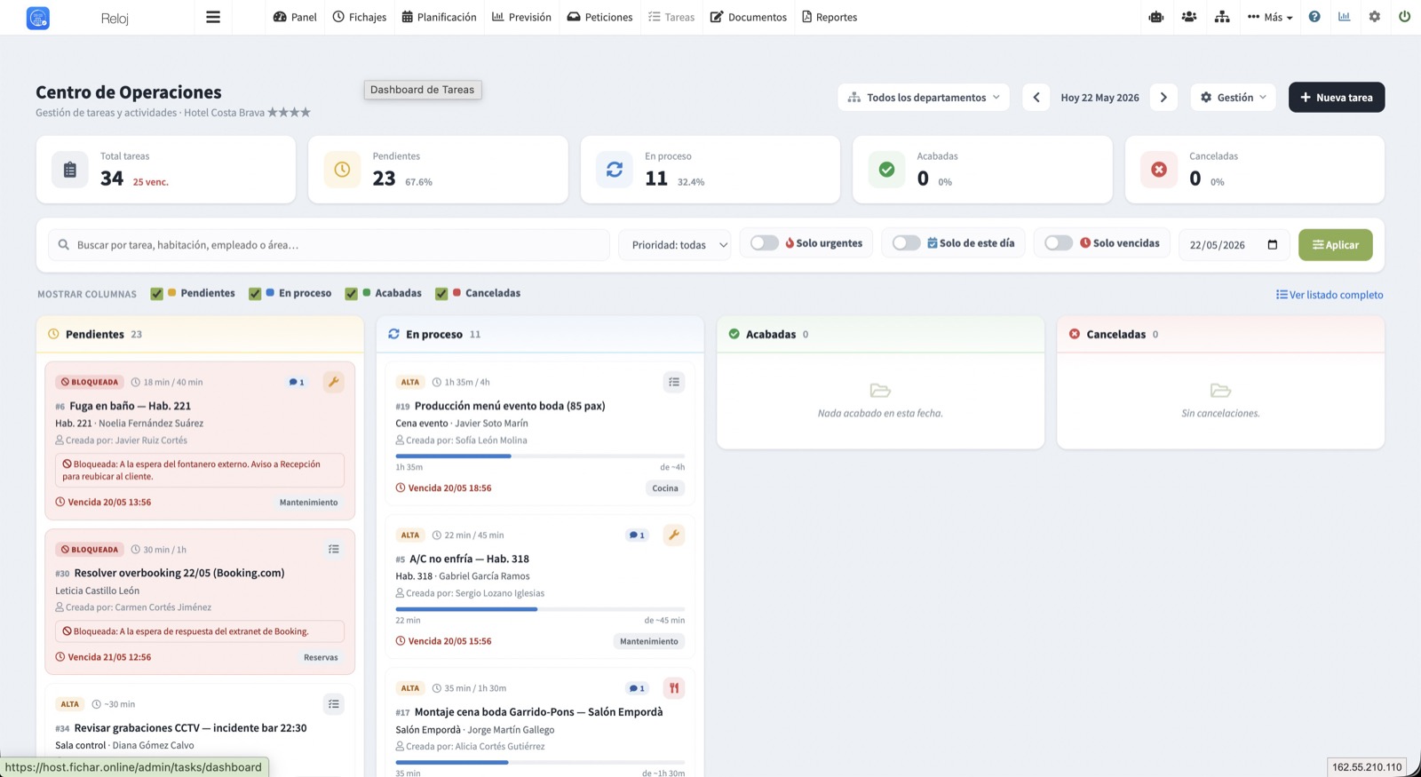Open Fichajes menu item
Viewport: 1421px width, 777px height.
pos(360,17)
